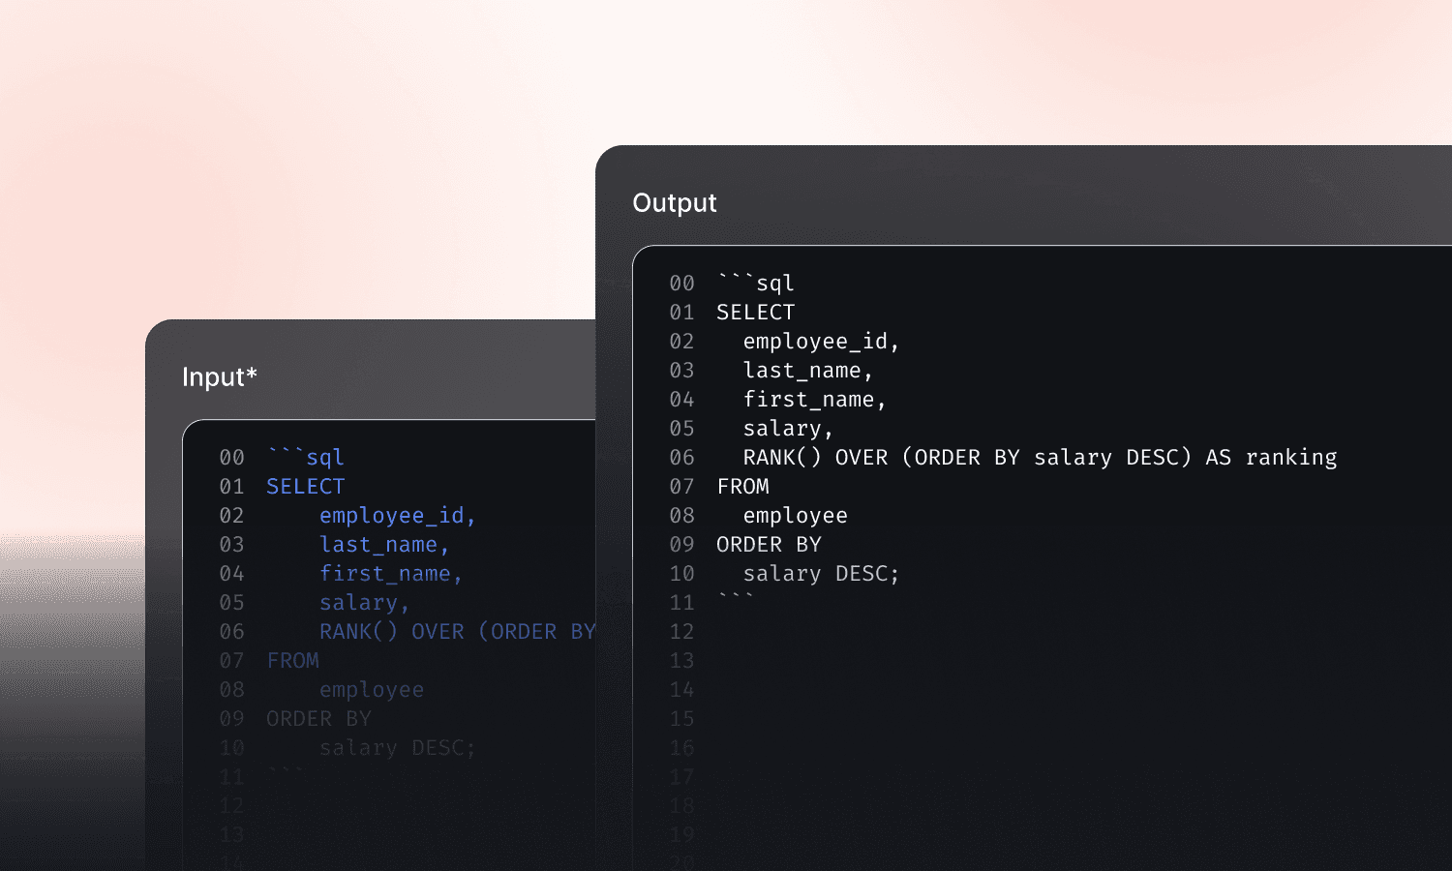
Task: Click ORDER BY on Output line 09
Action: pos(769,544)
